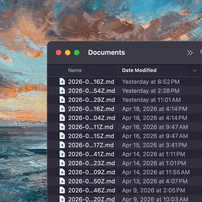The height and width of the screenshot is (202, 202).
Task: Click the file icon of 2026-0...04Z.md
Action: pos(62,118)
